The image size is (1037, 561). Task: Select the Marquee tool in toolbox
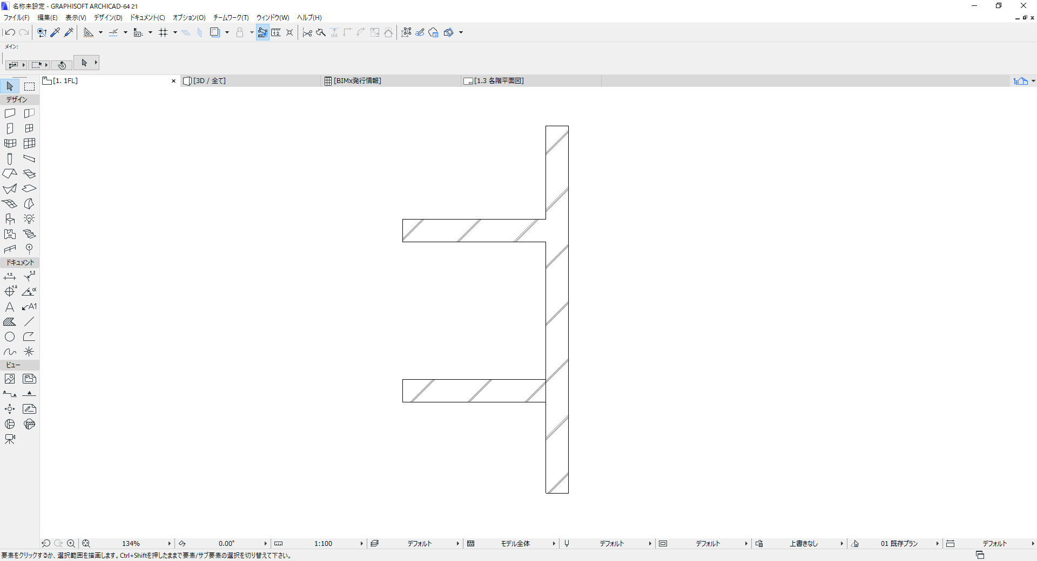point(29,86)
